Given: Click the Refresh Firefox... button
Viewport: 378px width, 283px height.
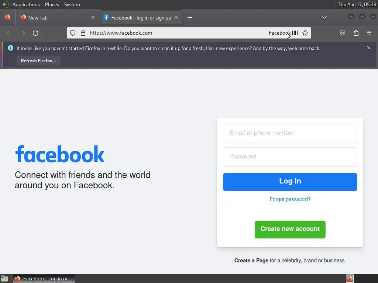Looking at the screenshot, I should pyautogui.click(x=39, y=61).
